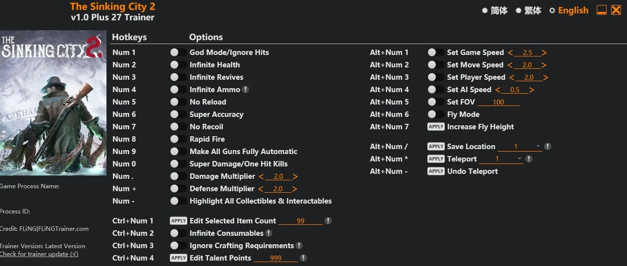
Task: Open Check for trainer update link
Action: tap(39, 254)
